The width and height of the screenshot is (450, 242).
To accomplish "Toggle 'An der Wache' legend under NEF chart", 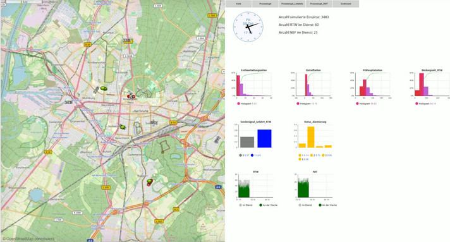I will (328, 205).
